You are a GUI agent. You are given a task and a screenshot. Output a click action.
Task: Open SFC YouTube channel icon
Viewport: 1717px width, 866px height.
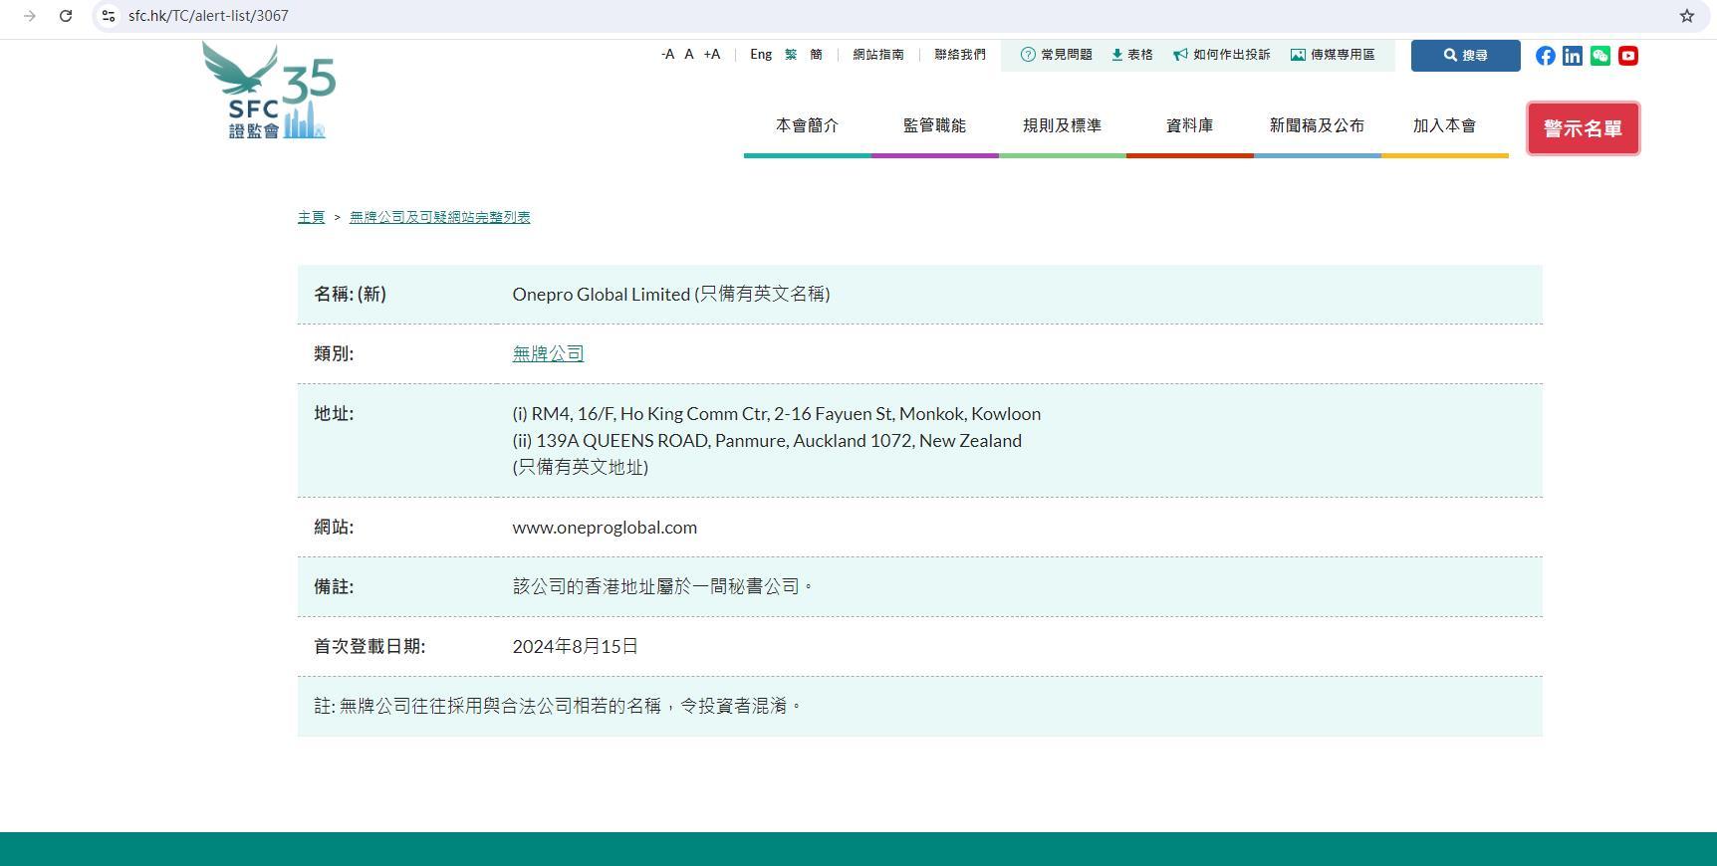pyautogui.click(x=1628, y=56)
